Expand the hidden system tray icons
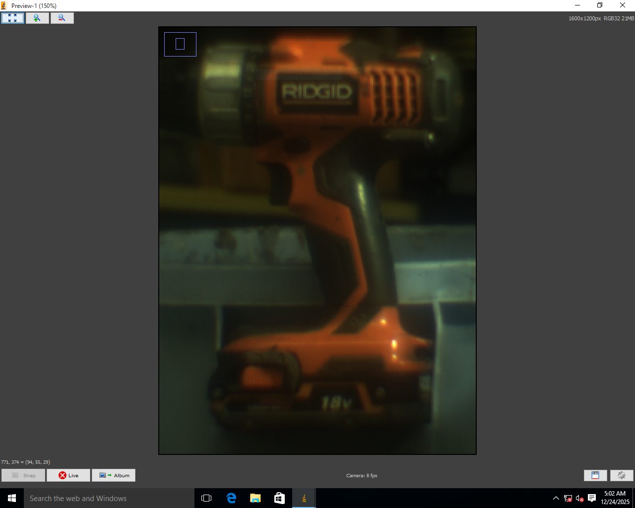The width and height of the screenshot is (635, 508). pyautogui.click(x=556, y=498)
